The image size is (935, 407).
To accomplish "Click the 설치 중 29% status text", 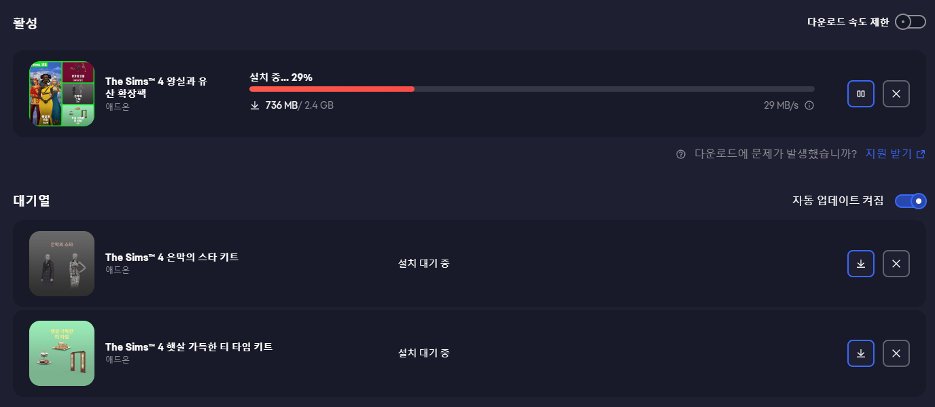I will coord(281,77).
